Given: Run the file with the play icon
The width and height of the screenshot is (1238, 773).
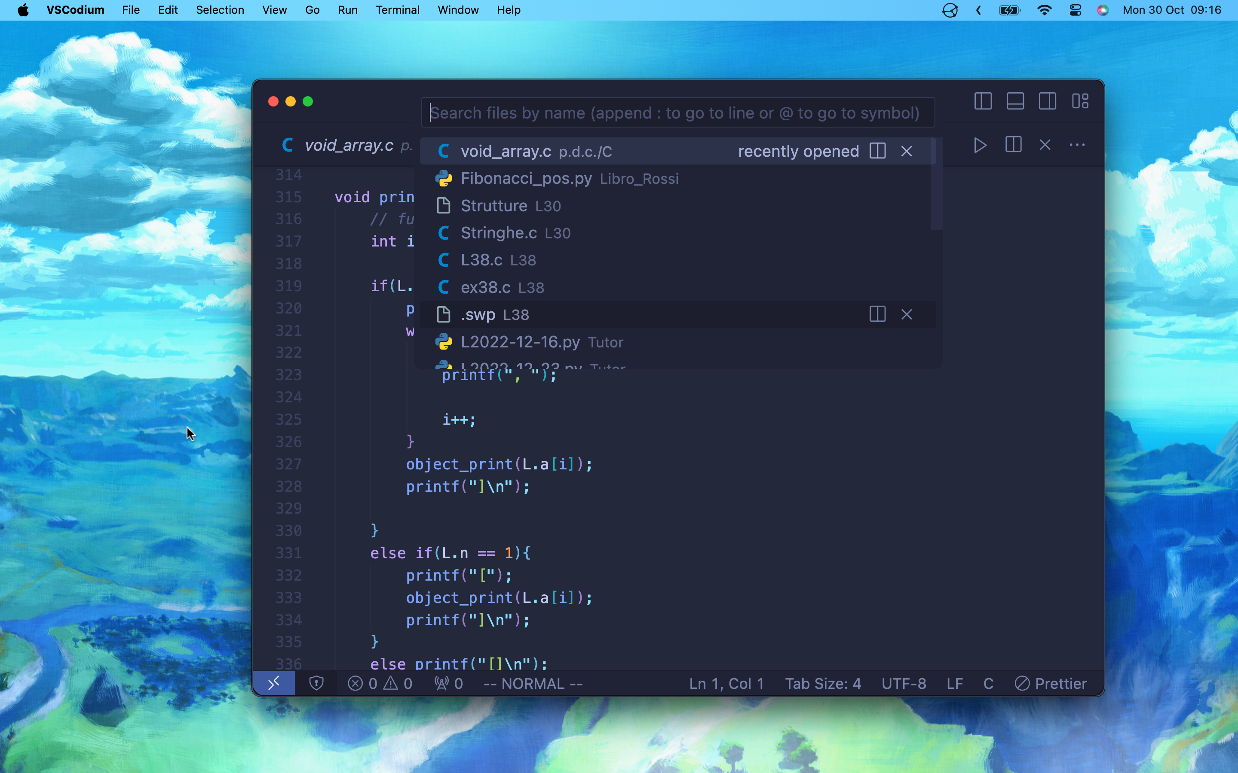Looking at the screenshot, I should [x=980, y=145].
